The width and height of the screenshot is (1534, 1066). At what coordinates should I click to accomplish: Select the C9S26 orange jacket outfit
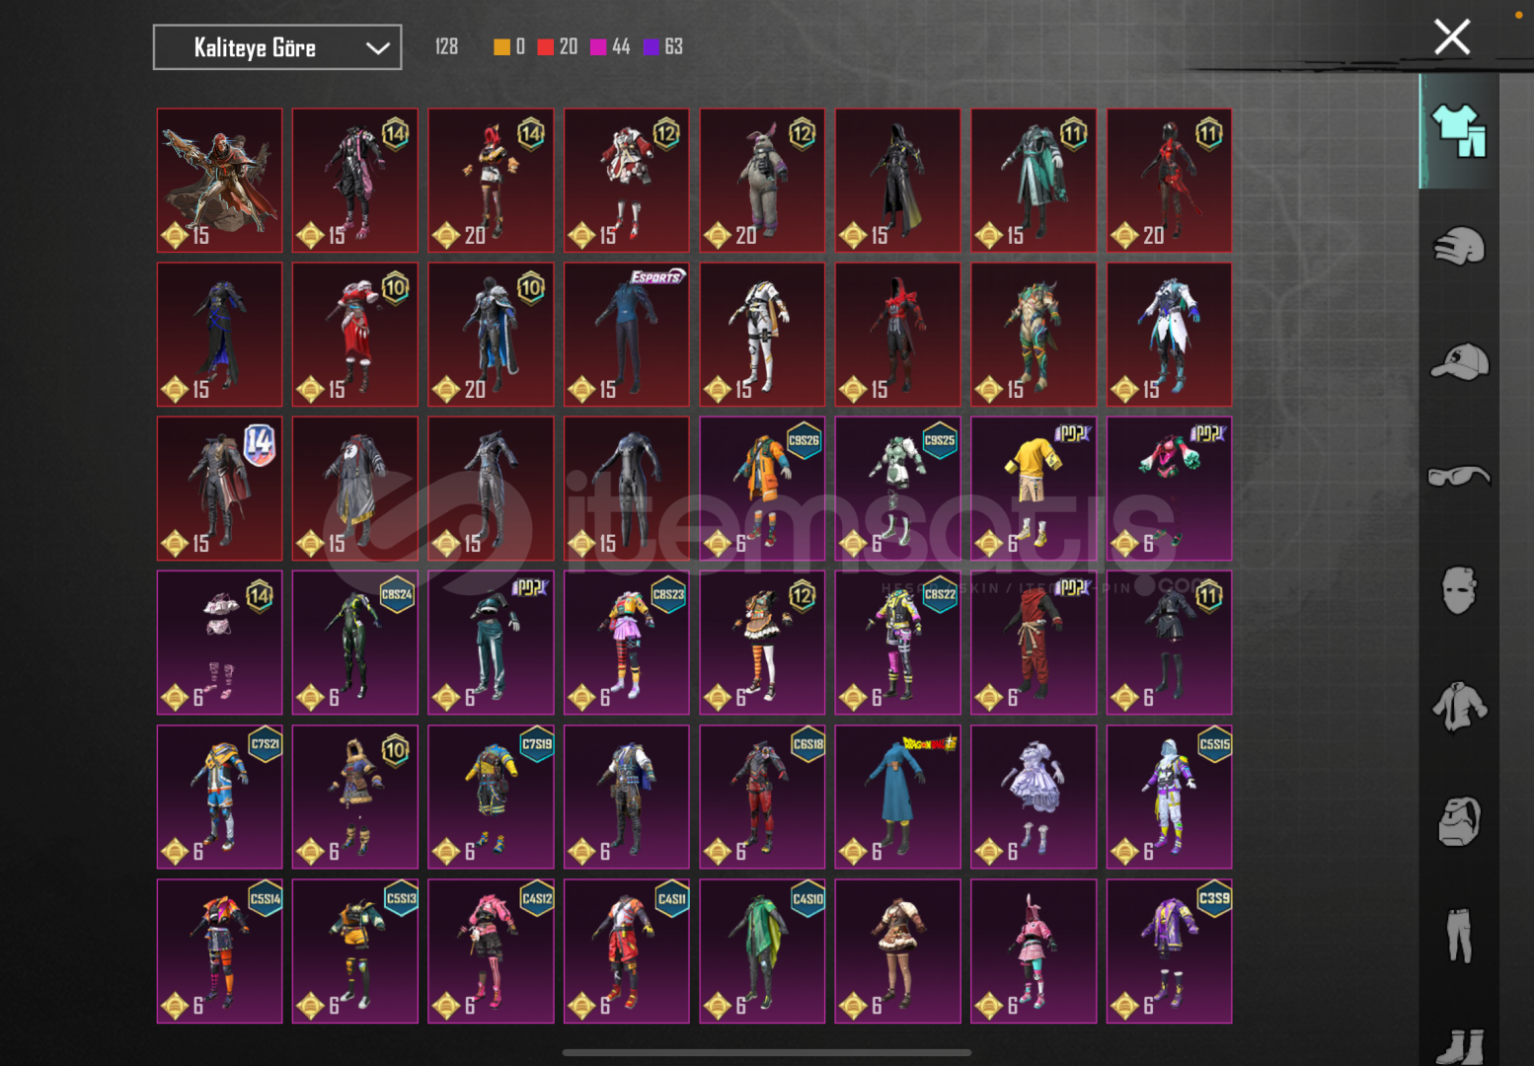coord(762,489)
